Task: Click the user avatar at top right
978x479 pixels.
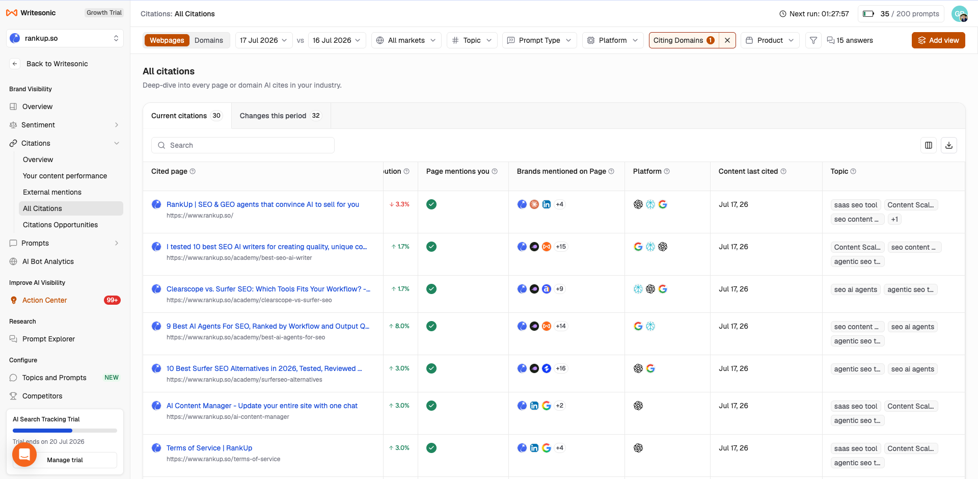Action: [960, 14]
